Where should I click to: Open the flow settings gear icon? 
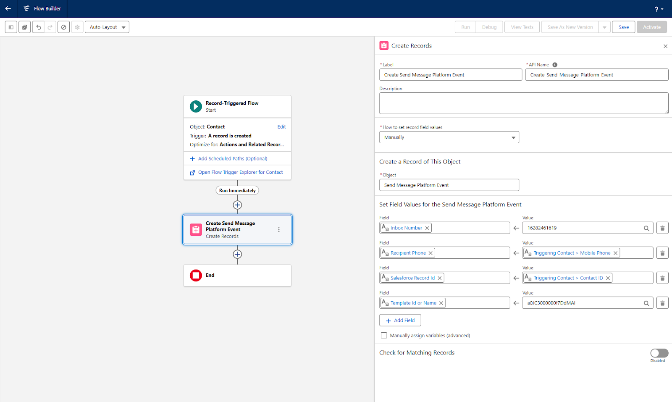(x=77, y=27)
